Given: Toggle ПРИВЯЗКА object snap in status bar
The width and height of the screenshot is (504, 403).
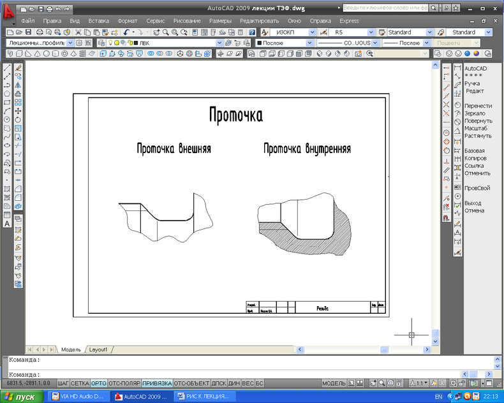Looking at the screenshot, I should pyautogui.click(x=157, y=383).
